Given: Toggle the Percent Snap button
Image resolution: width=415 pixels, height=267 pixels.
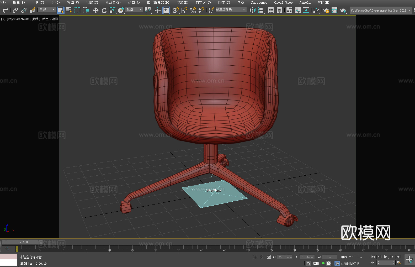Looking at the screenshot, I should point(193,10).
